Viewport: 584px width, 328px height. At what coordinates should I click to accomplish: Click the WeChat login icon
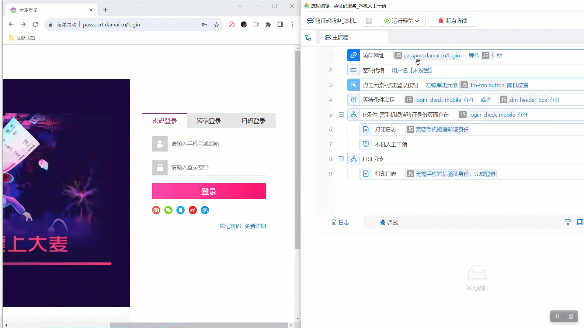point(168,210)
